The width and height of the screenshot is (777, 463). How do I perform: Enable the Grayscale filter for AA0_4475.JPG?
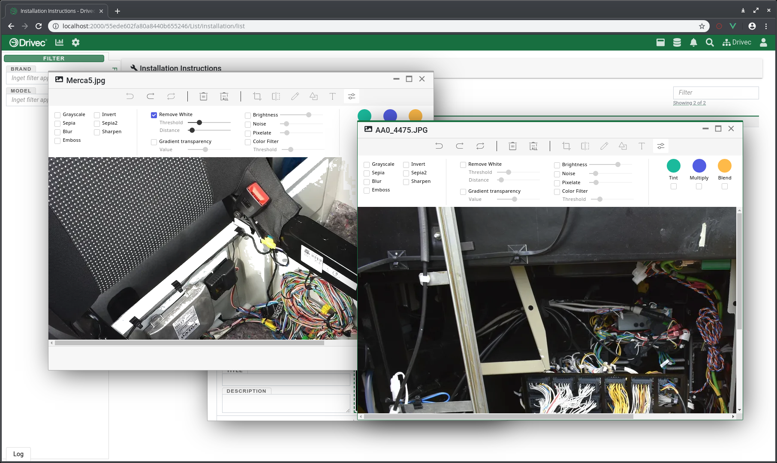click(x=367, y=164)
